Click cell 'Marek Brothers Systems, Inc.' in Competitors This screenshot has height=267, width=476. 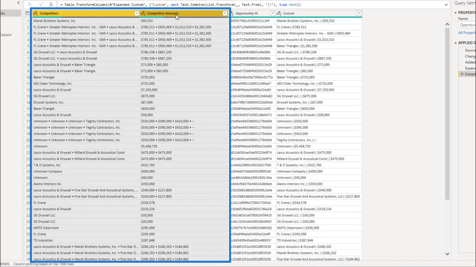86,21
